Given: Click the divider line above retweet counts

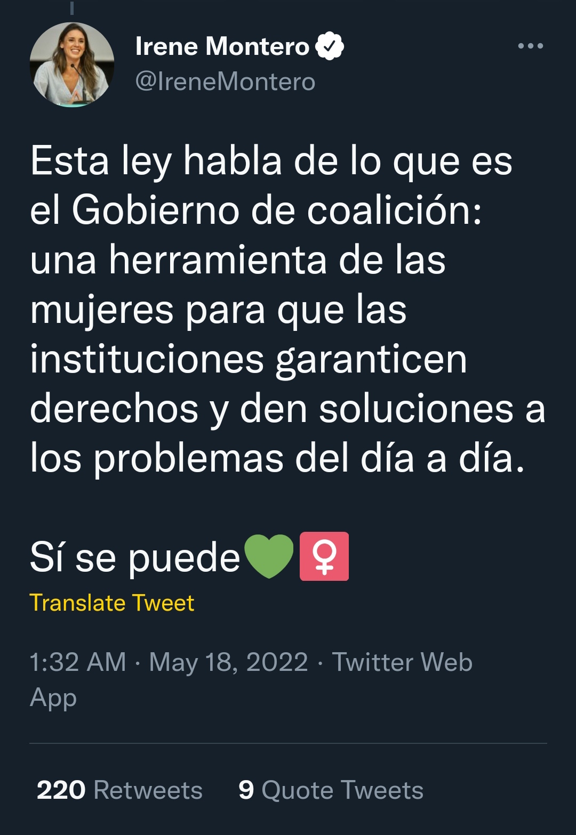Looking at the screenshot, I should coord(288,743).
